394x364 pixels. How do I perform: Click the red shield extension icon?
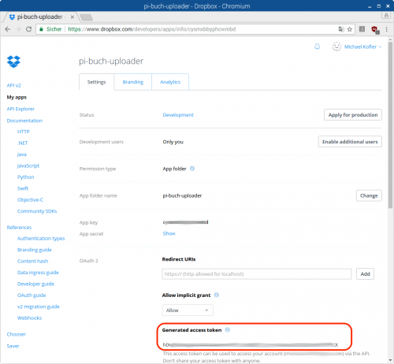[x=375, y=30]
